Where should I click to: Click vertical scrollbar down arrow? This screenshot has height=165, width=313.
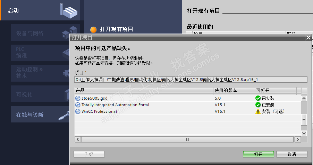(x=304, y=133)
